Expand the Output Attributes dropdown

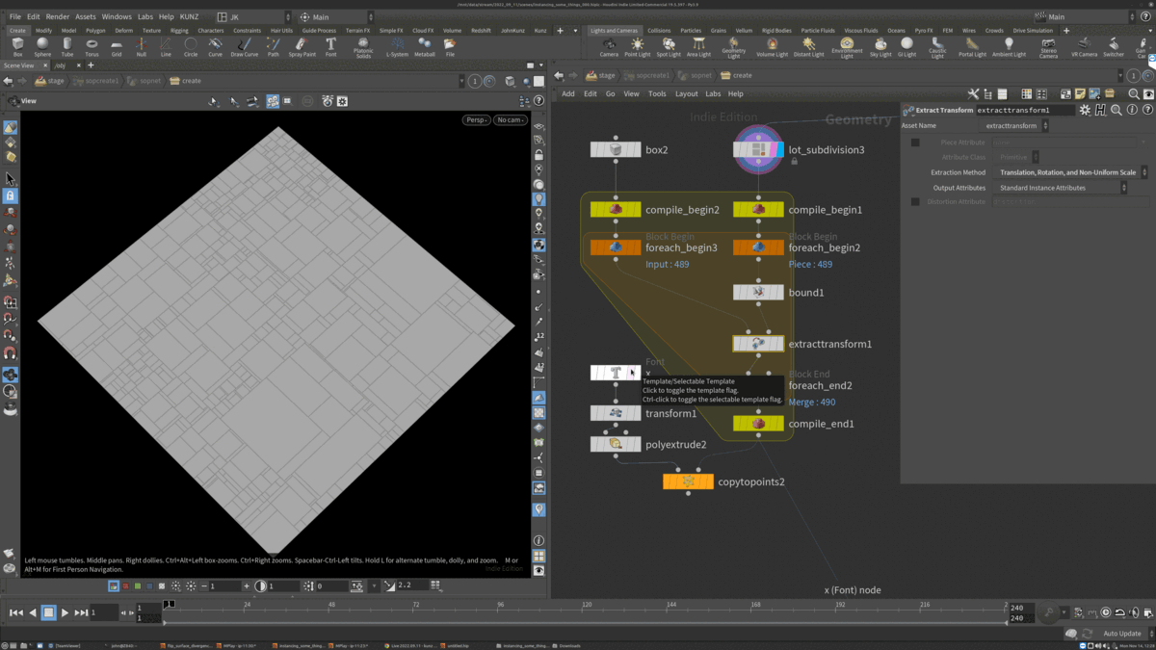tap(1060, 188)
